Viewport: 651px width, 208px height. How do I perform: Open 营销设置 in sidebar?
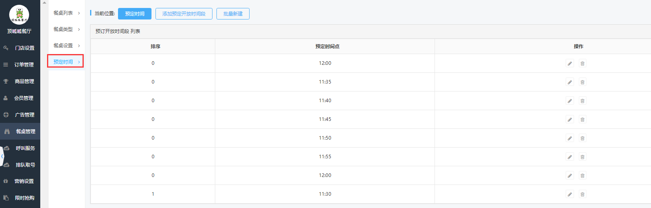[20, 181]
